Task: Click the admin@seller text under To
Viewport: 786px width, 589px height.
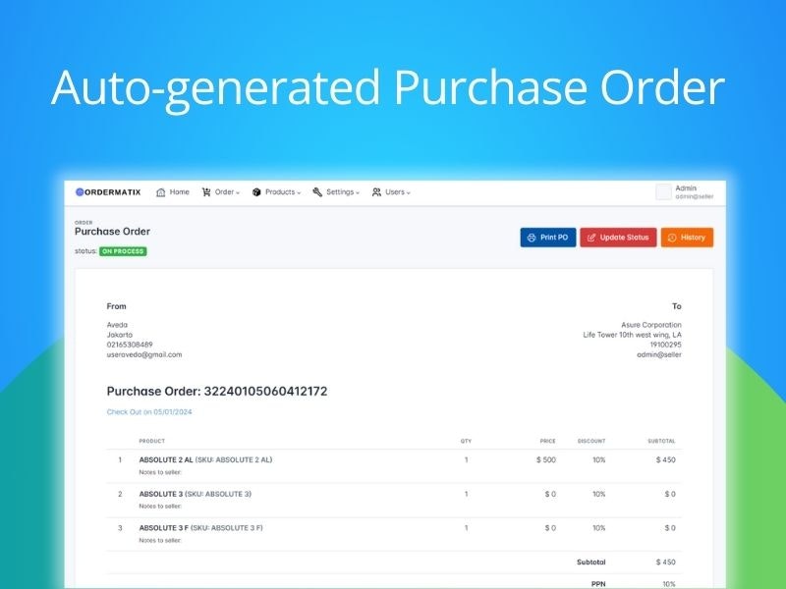Action: (x=659, y=354)
